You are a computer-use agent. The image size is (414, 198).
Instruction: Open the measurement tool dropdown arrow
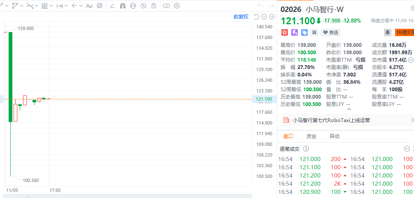tap(51, 6)
